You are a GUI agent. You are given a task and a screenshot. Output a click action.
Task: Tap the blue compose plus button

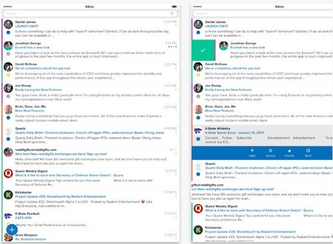coord(12,229)
